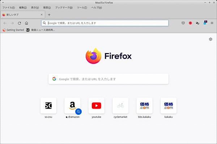217x144 pixels.
Task: Open the 編集(E) menu
Action: click(23, 8)
